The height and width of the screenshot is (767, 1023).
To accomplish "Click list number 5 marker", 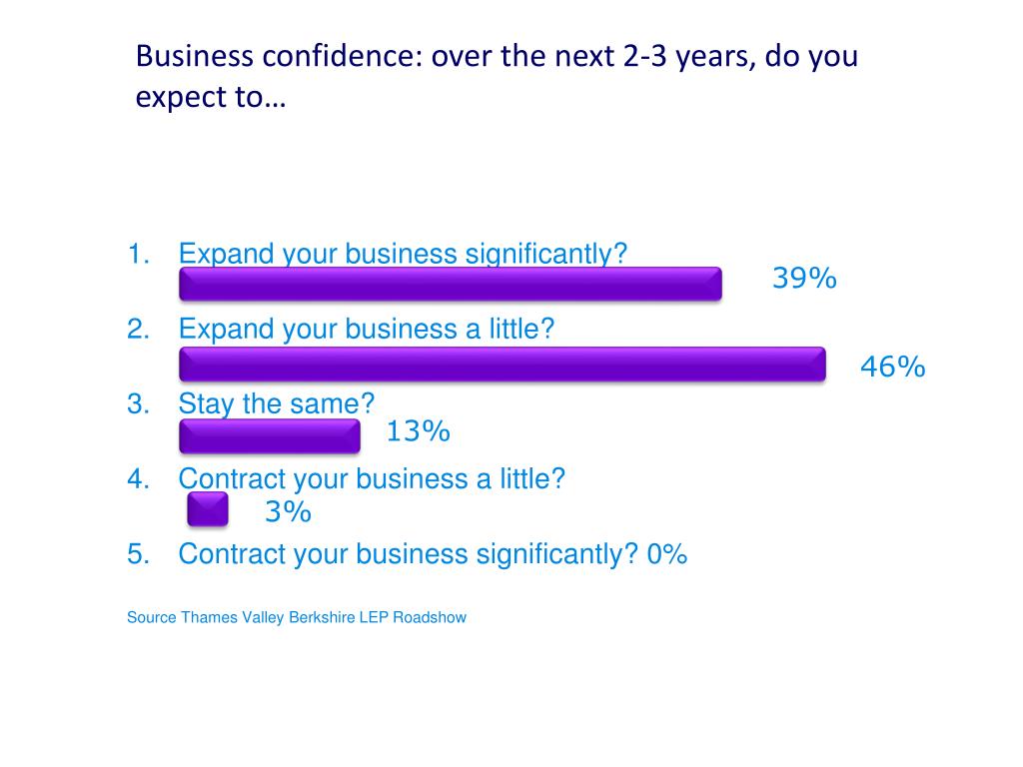I will click(x=138, y=553).
